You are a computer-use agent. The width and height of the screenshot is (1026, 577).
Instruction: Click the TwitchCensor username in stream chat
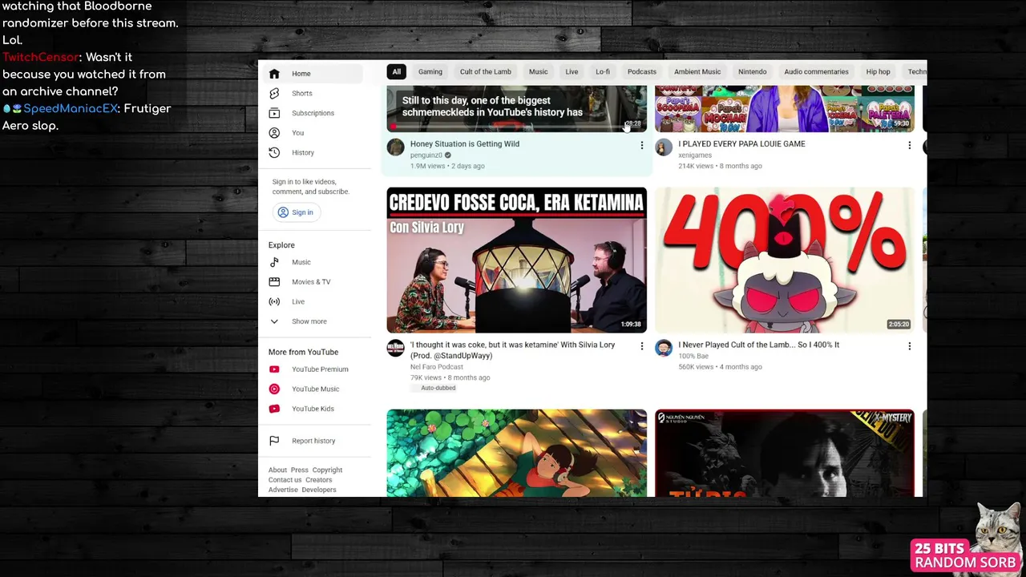[41, 57]
